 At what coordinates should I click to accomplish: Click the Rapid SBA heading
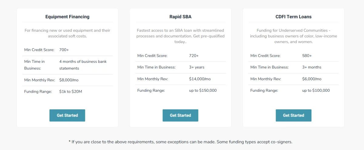pyautogui.click(x=180, y=17)
